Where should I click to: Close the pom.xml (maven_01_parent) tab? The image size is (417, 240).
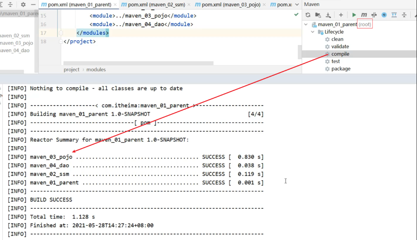(116, 5)
